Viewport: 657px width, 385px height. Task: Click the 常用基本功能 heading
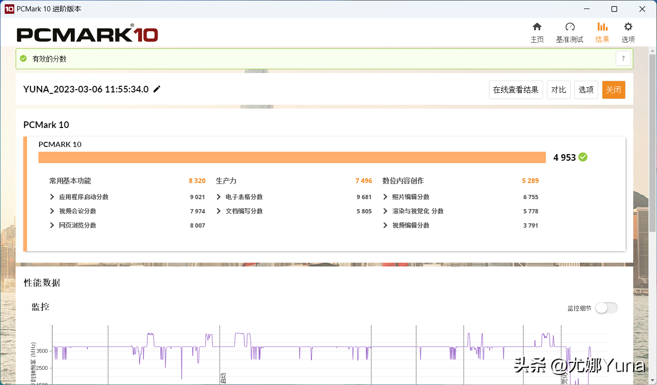[x=70, y=181]
